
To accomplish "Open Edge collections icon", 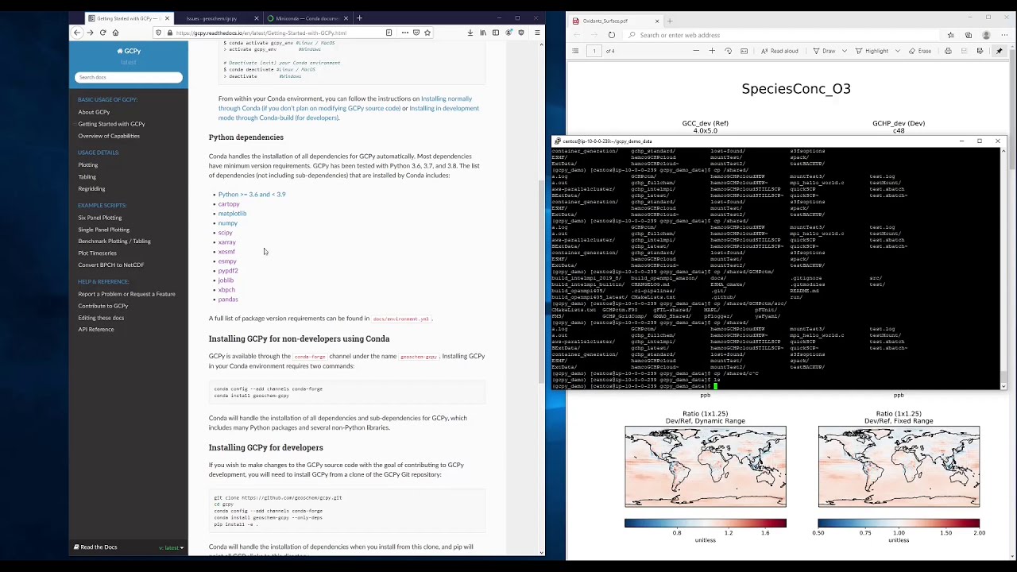I will click(968, 35).
